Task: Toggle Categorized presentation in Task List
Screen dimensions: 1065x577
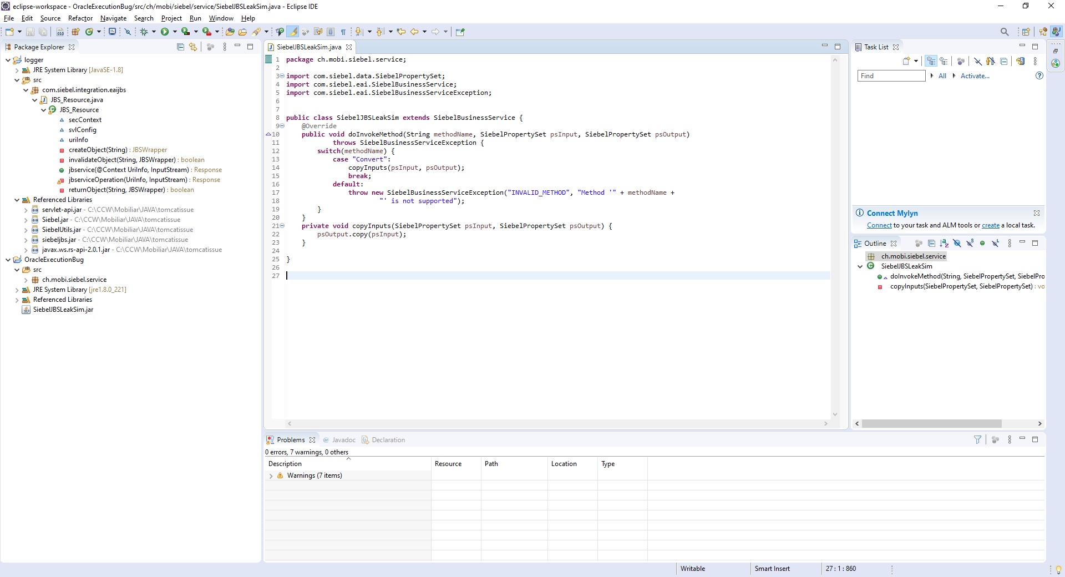Action: [931, 61]
